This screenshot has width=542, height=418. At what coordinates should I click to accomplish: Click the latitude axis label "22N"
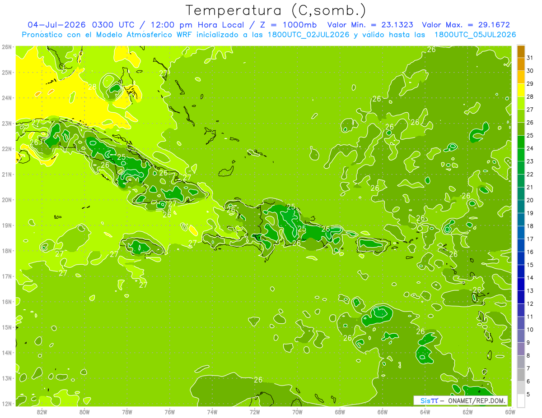(6, 149)
